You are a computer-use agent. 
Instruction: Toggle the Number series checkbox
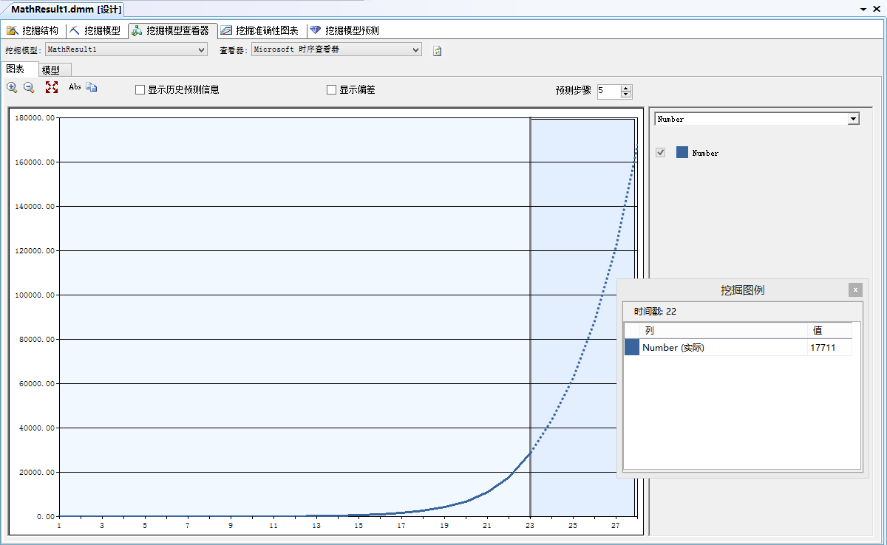[661, 152]
